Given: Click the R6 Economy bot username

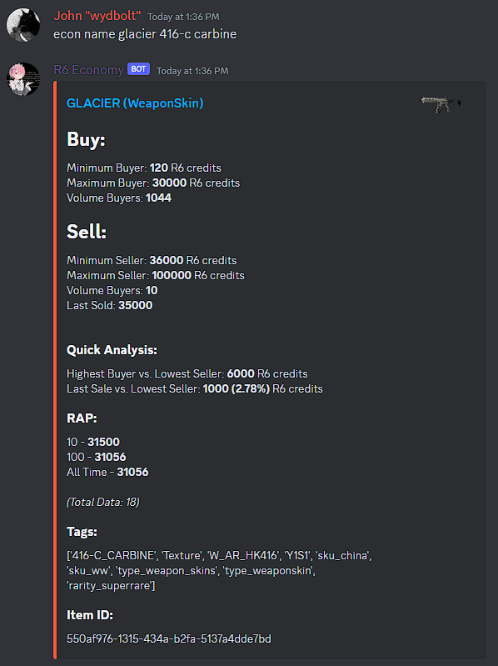Looking at the screenshot, I should [88, 70].
